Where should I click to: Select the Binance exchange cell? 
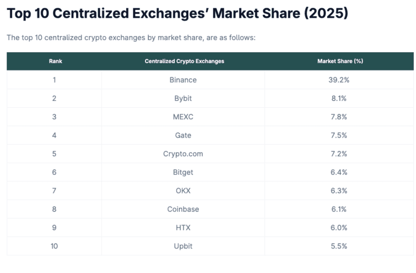183,80
